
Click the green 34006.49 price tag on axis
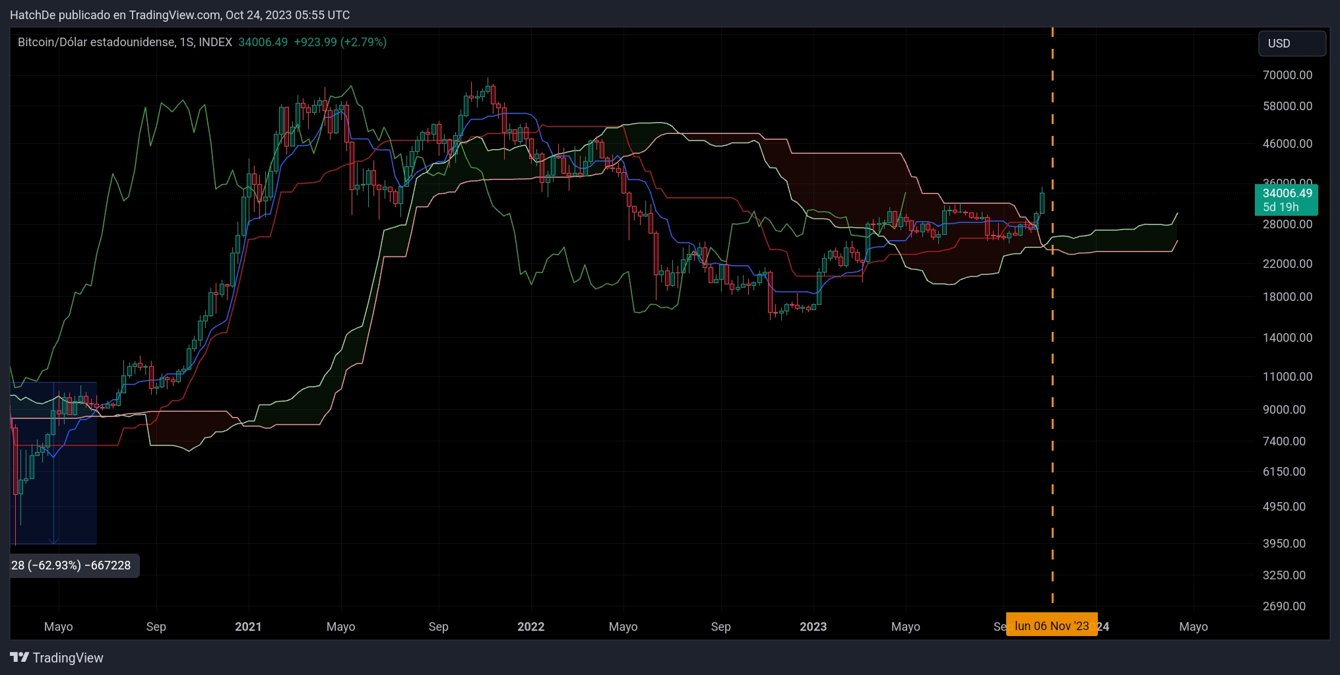1286,199
